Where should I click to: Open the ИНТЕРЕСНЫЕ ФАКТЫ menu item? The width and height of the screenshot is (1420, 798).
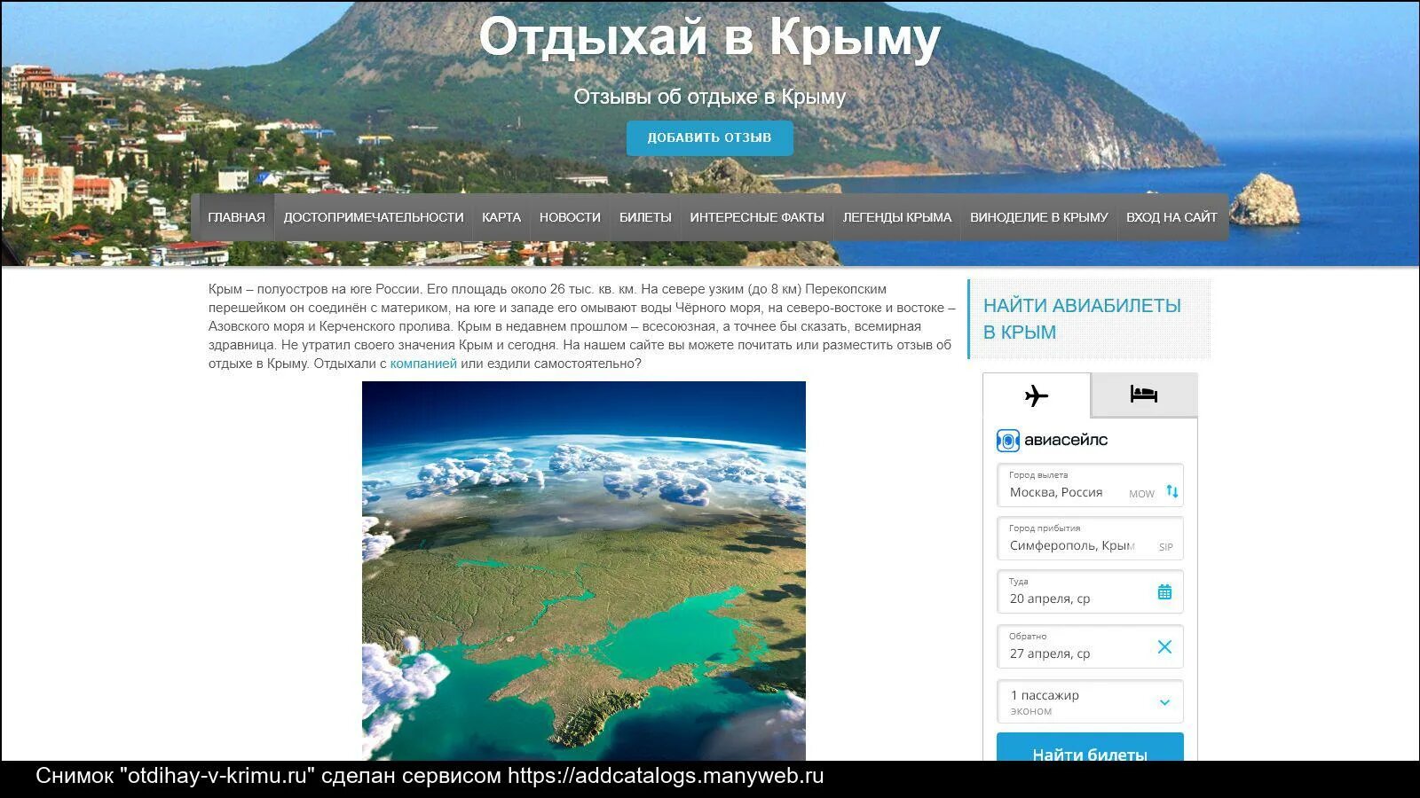757,217
